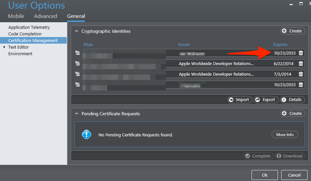The width and height of the screenshot is (311, 181).
Task: Click certificate icon beside first identity row
Action: [x=77, y=53]
